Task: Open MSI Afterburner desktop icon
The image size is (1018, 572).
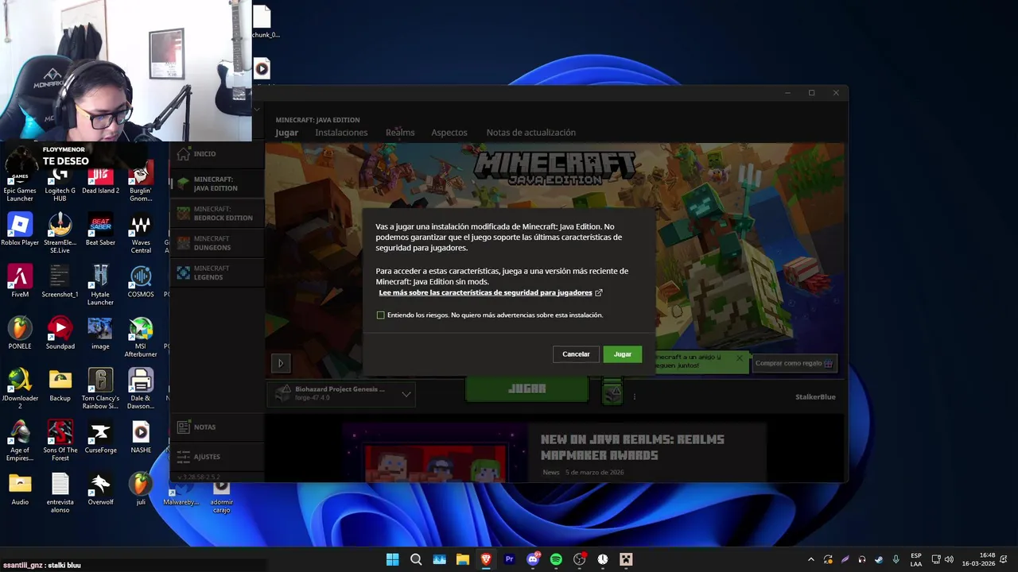Action: pos(141,337)
